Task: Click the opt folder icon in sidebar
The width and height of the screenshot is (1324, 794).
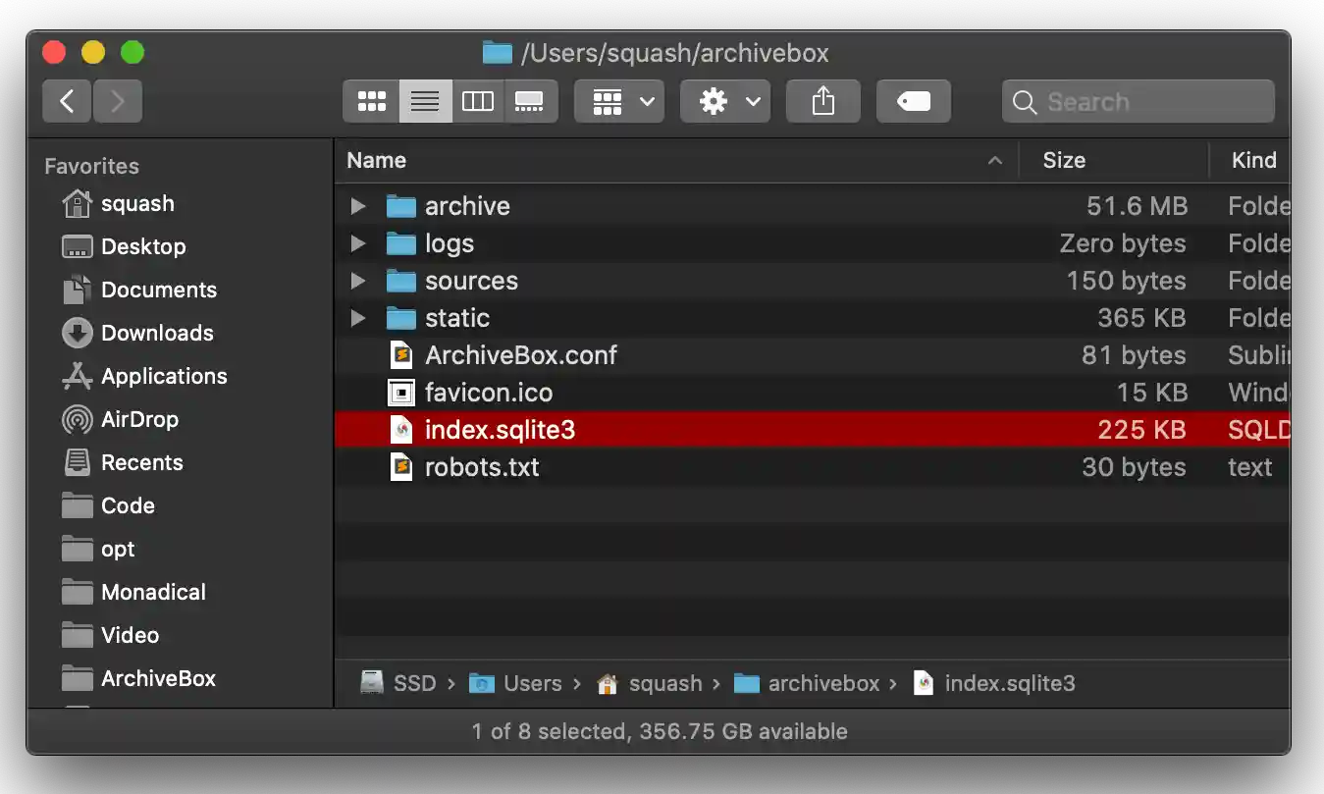Action: pyautogui.click(x=77, y=549)
